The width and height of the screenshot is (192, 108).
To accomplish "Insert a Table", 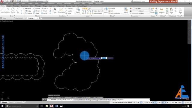I will pyautogui.click(x=68, y=13).
